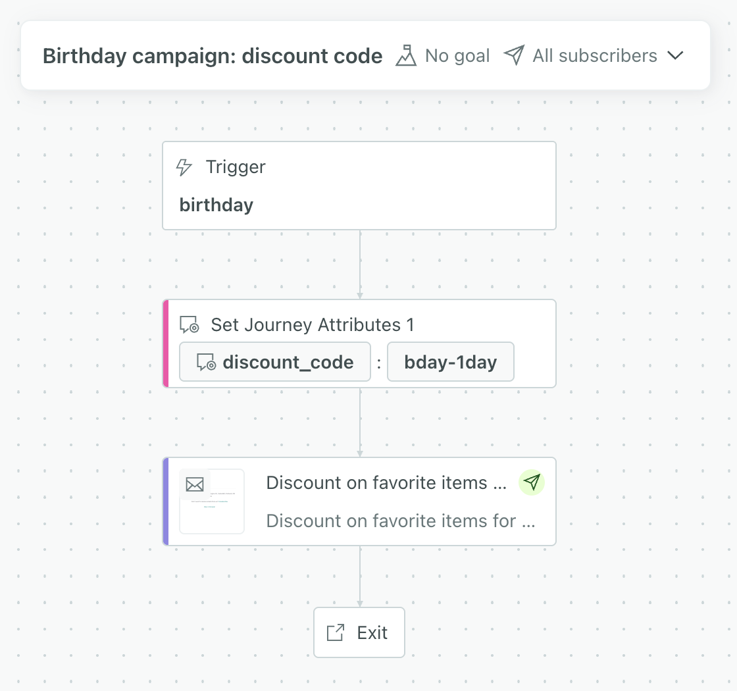Select the birthday Trigger node
Viewport: 737px width, 691px height.
pyautogui.click(x=359, y=186)
